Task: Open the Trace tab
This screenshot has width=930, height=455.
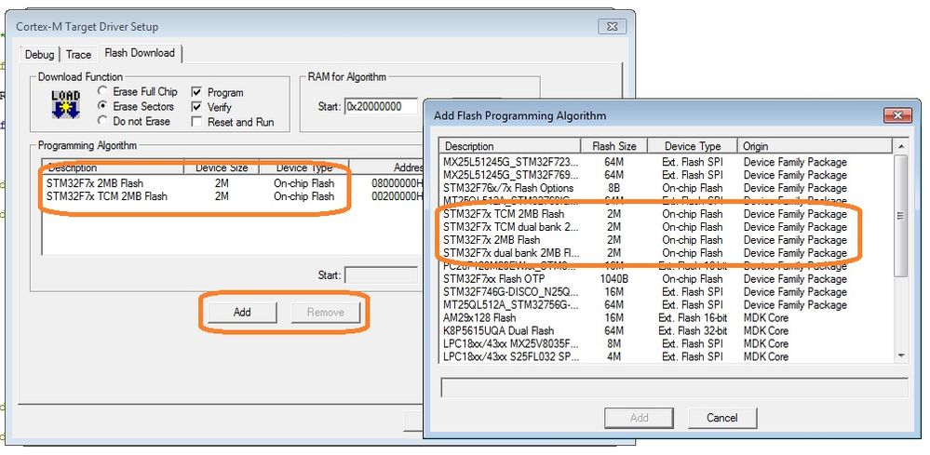Action: pos(78,55)
